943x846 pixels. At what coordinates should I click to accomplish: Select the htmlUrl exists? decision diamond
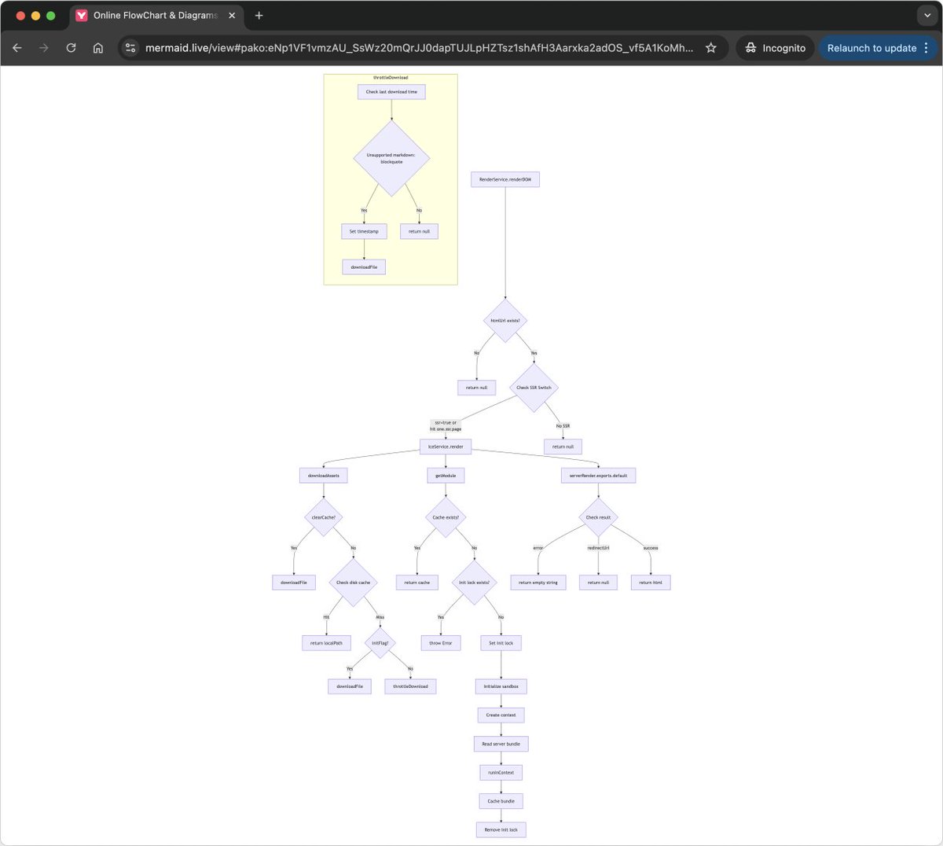pos(505,321)
